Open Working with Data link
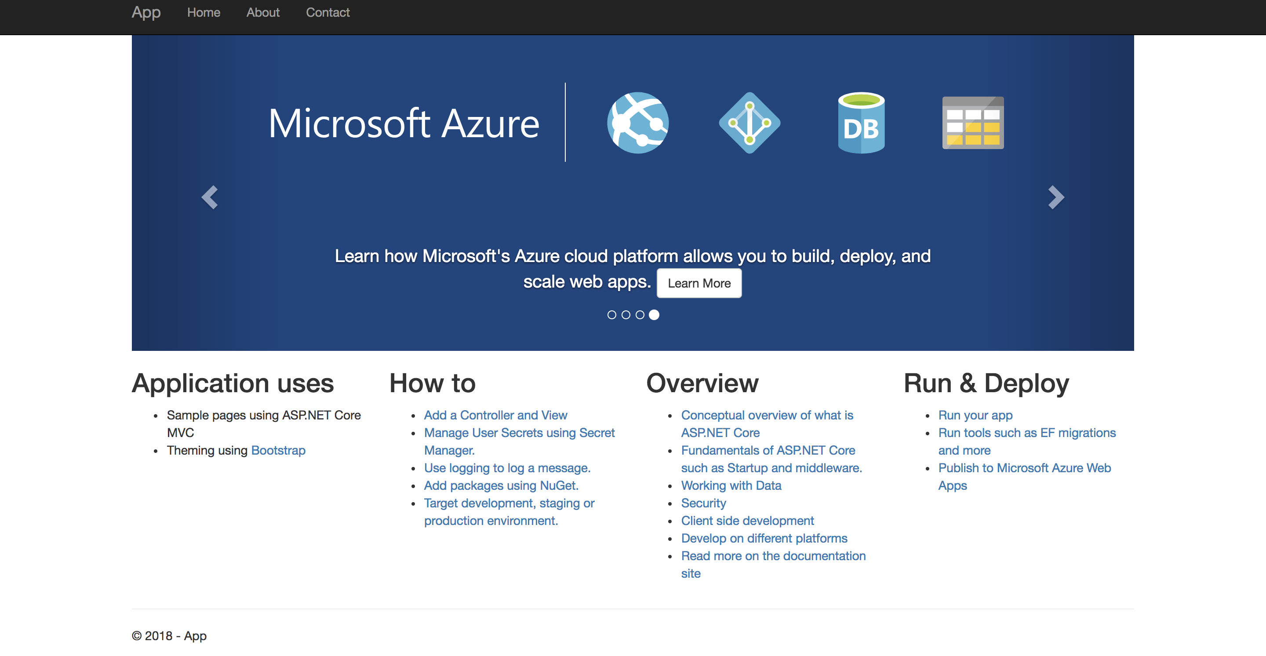 point(731,486)
